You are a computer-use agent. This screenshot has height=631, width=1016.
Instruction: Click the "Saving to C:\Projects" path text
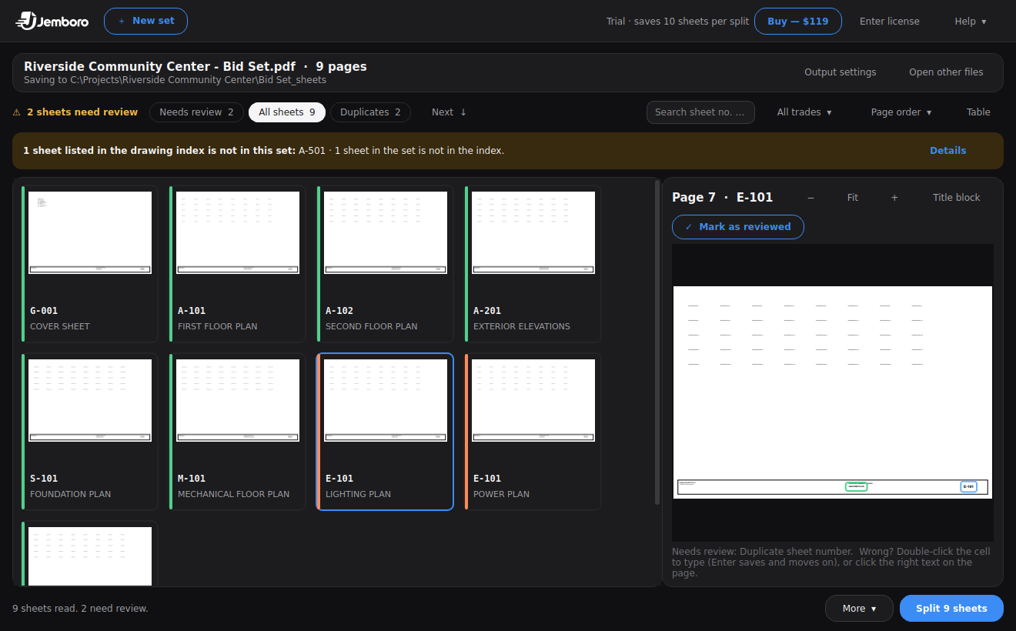[175, 80]
